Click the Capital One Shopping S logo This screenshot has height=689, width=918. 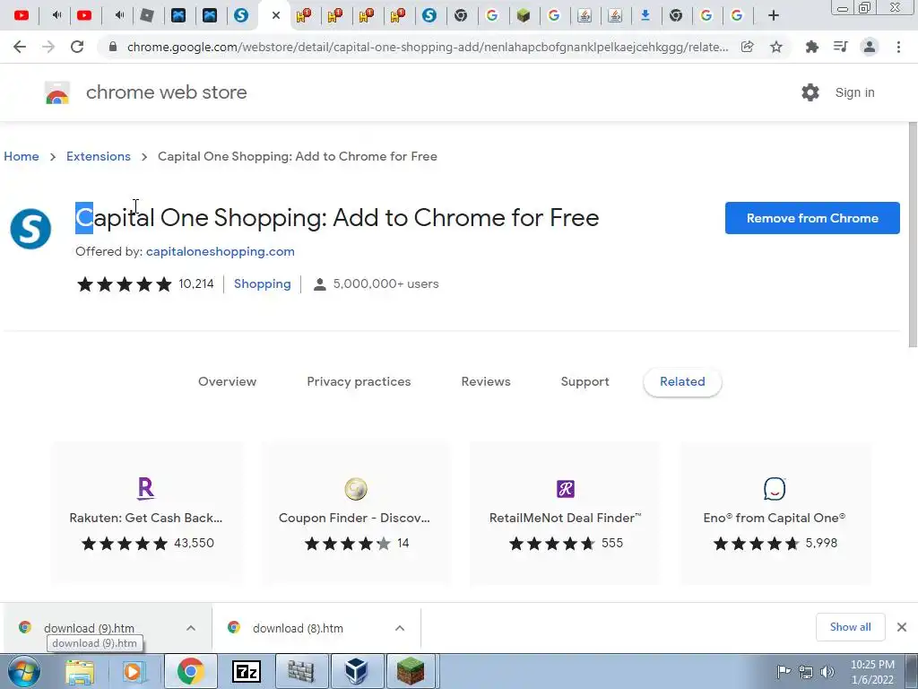pos(30,229)
